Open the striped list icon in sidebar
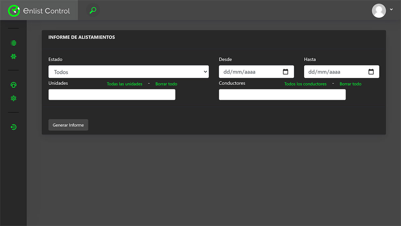Screen dimensions: 401x226 click(13, 43)
